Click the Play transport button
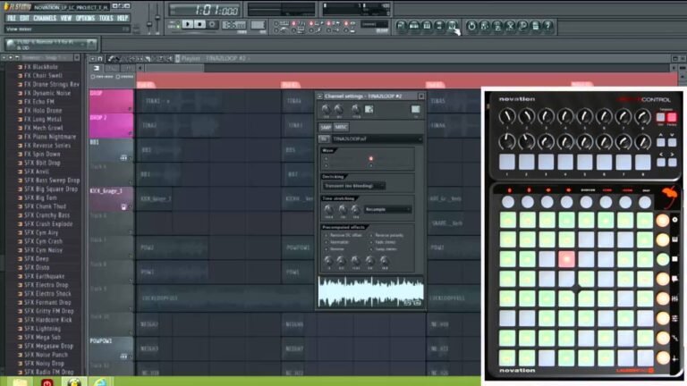The width and height of the screenshot is (687, 386). (188, 24)
